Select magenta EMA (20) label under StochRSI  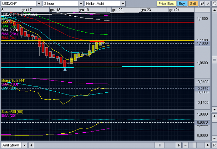click(9, 116)
